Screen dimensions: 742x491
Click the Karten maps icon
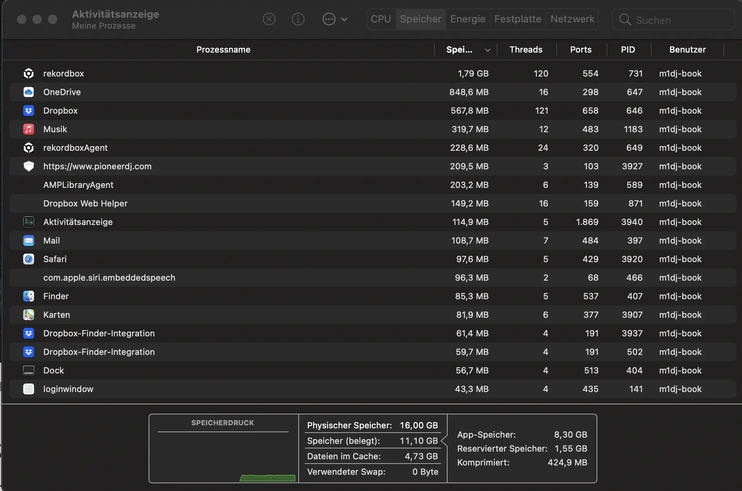(29, 315)
